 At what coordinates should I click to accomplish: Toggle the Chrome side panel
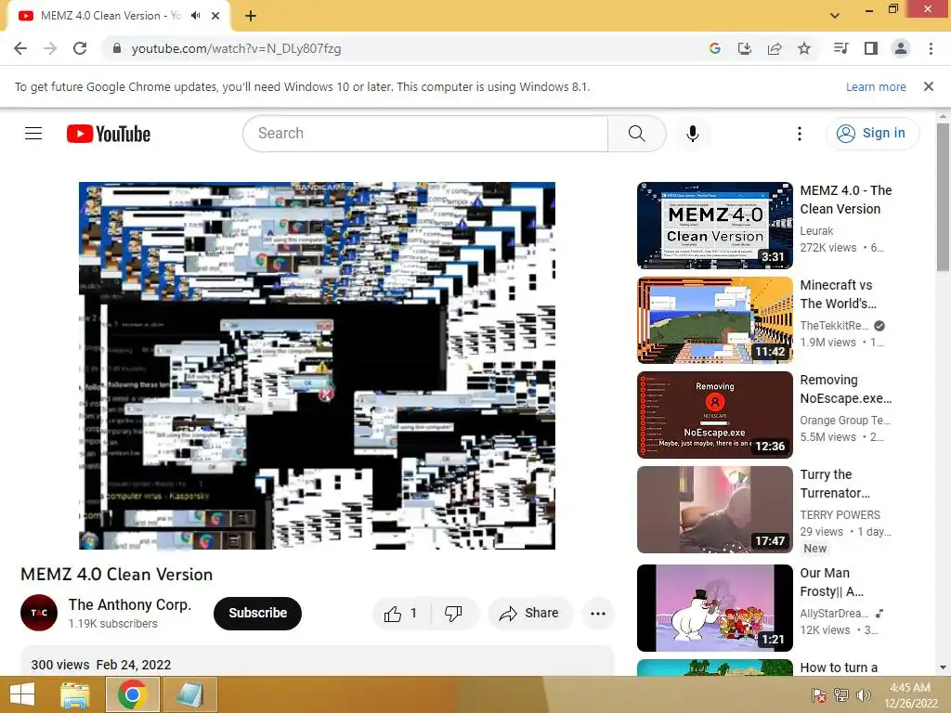pos(871,48)
